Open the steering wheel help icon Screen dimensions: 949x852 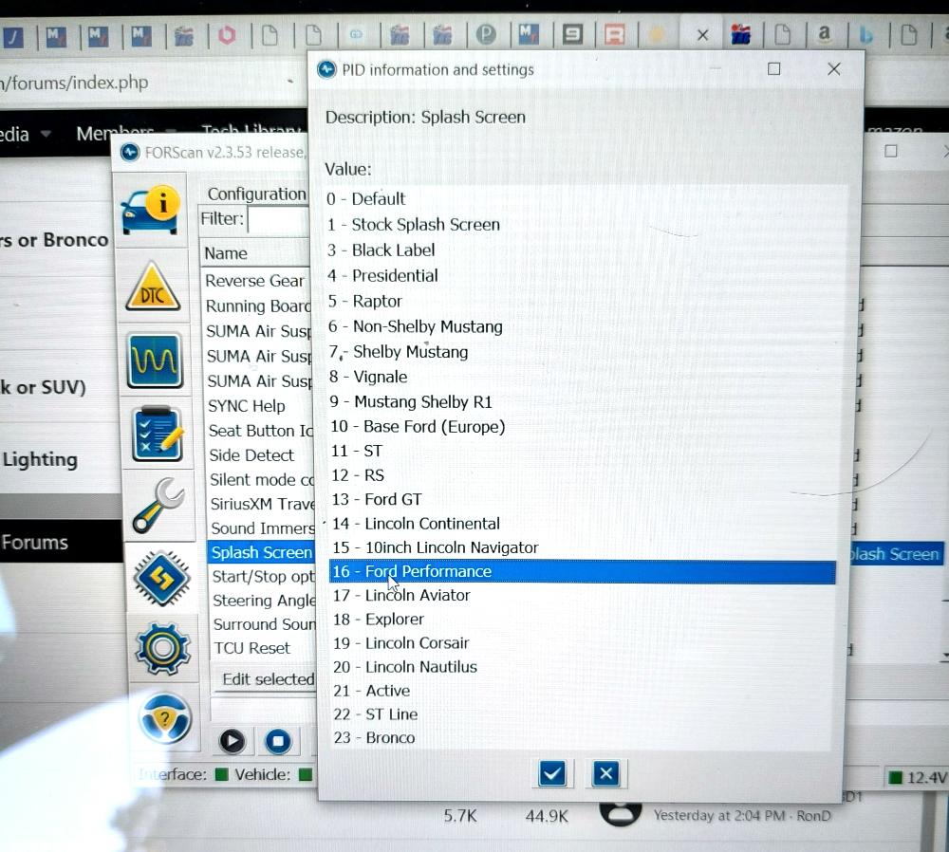tap(165, 717)
